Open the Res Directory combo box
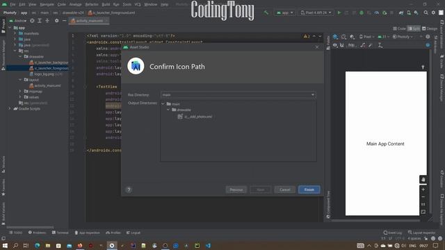 coord(238,94)
